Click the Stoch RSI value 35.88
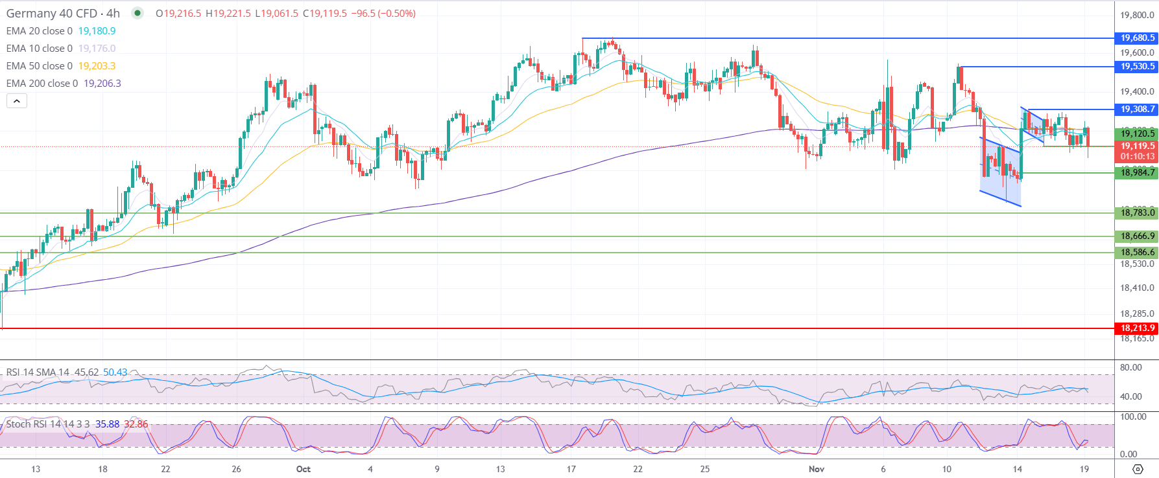The width and height of the screenshot is (1159, 478). pyautogui.click(x=108, y=424)
